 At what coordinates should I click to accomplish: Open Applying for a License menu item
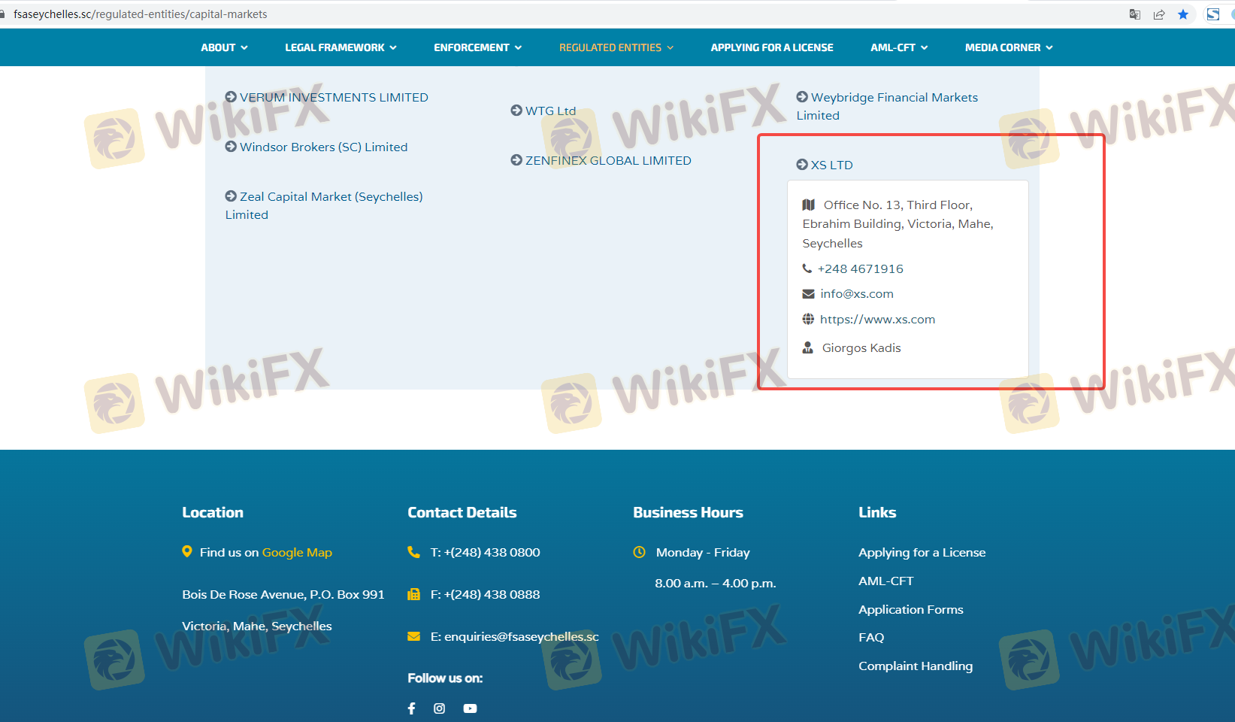click(772, 47)
